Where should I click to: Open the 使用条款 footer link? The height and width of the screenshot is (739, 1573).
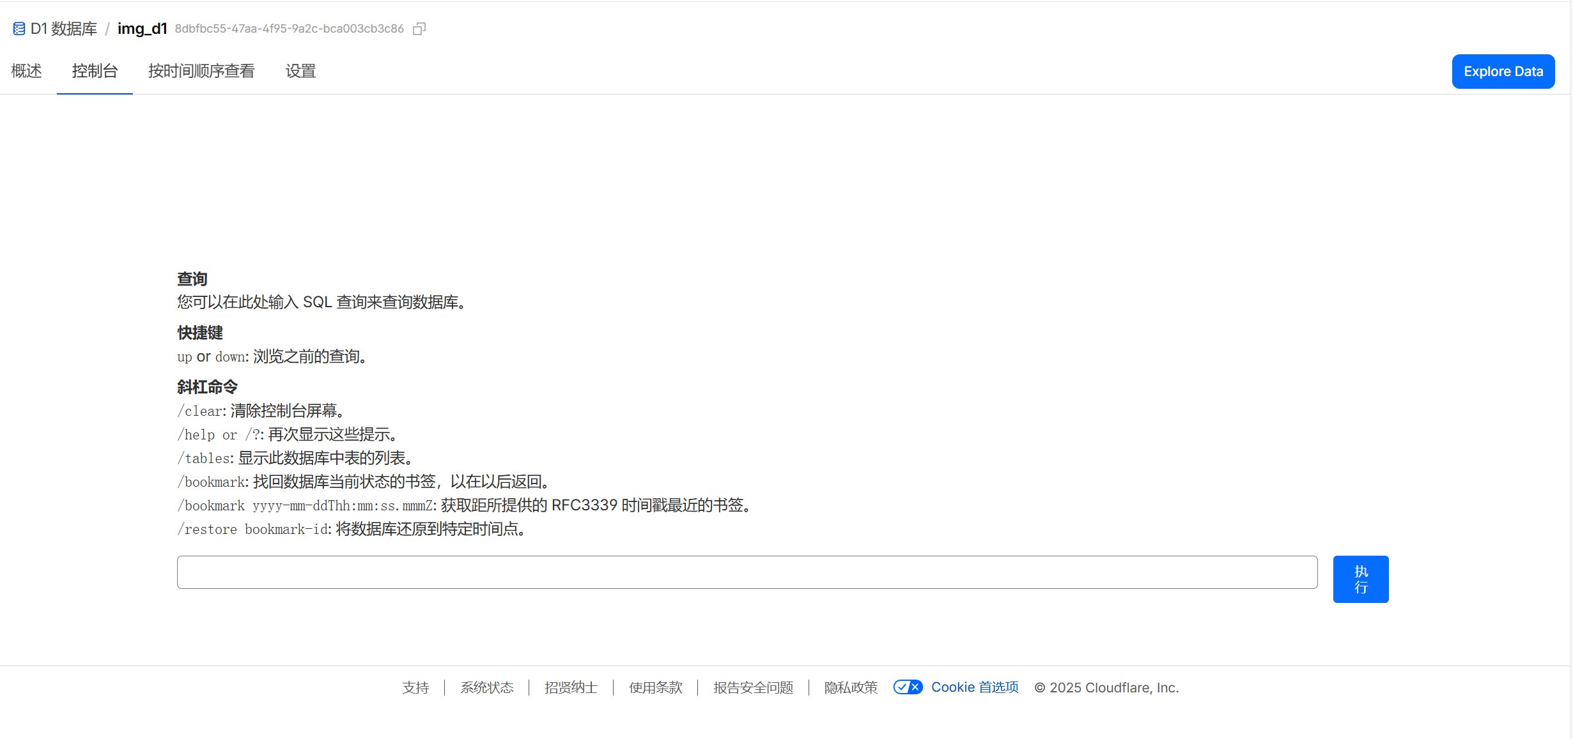(x=655, y=687)
